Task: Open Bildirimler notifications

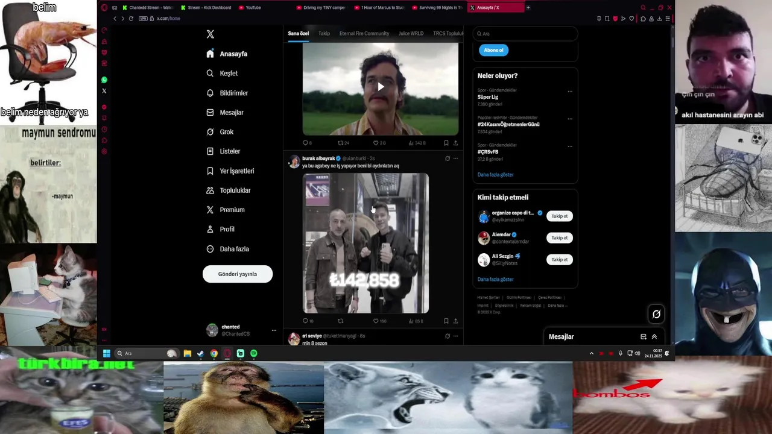Action: click(x=227, y=93)
